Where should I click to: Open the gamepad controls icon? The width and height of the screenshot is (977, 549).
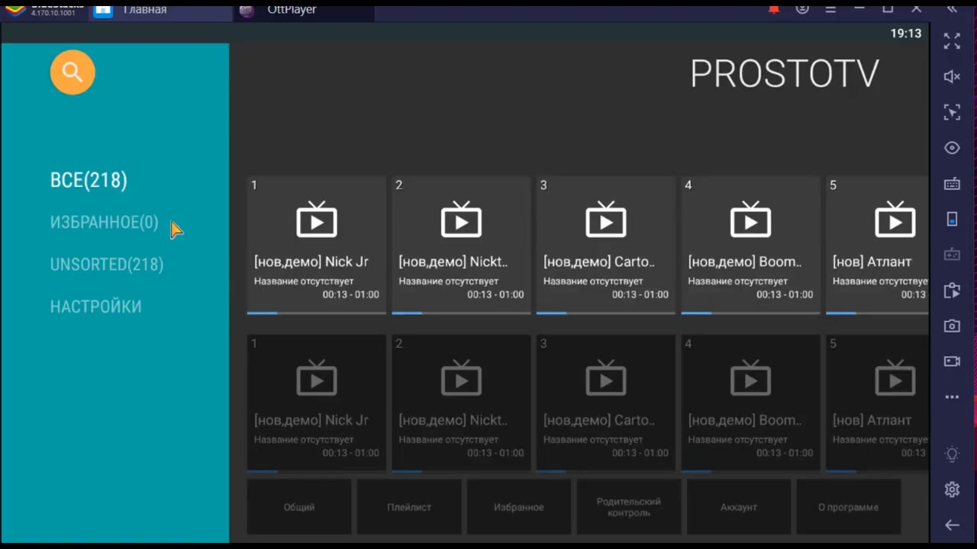(x=952, y=254)
